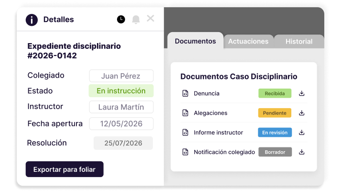Click the Fecha apertura field 12/05/2026
Image resolution: width=341 pixels, height=191 pixels.
[121, 124]
